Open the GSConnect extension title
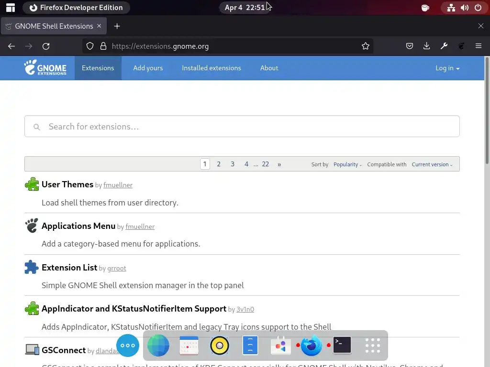The image size is (490, 367). [64, 350]
